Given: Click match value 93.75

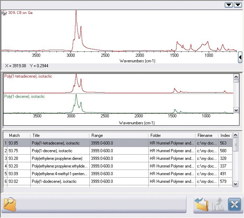Looking at the screenshot, I should [x=13, y=150].
